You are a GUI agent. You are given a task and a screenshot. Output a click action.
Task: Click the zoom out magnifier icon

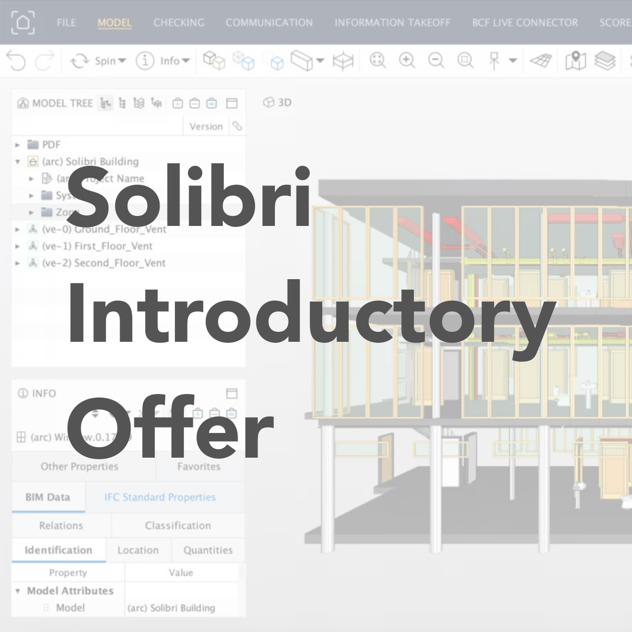(x=436, y=61)
